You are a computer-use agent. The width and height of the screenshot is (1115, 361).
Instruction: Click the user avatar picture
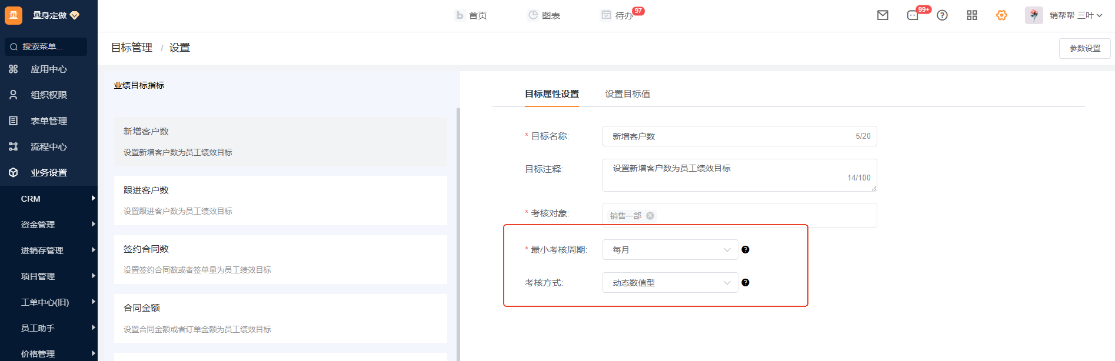[x=1034, y=15]
